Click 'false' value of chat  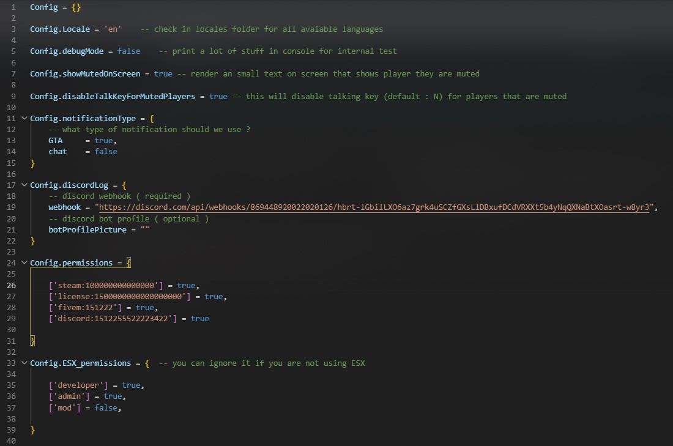tap(106, 152)
